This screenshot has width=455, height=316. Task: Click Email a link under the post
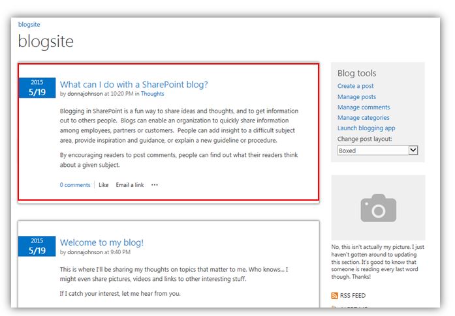[130, 185]
